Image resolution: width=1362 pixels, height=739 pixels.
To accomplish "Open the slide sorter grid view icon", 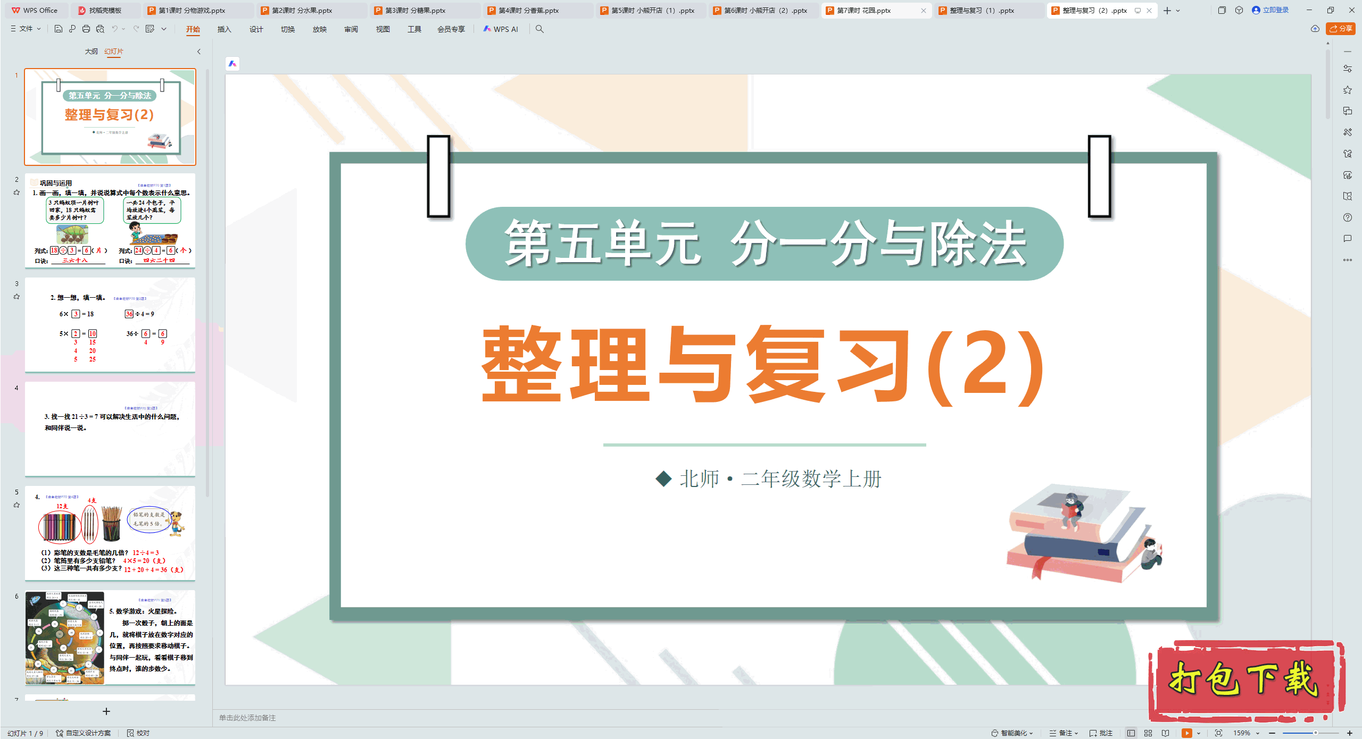I will [1147, 733].
